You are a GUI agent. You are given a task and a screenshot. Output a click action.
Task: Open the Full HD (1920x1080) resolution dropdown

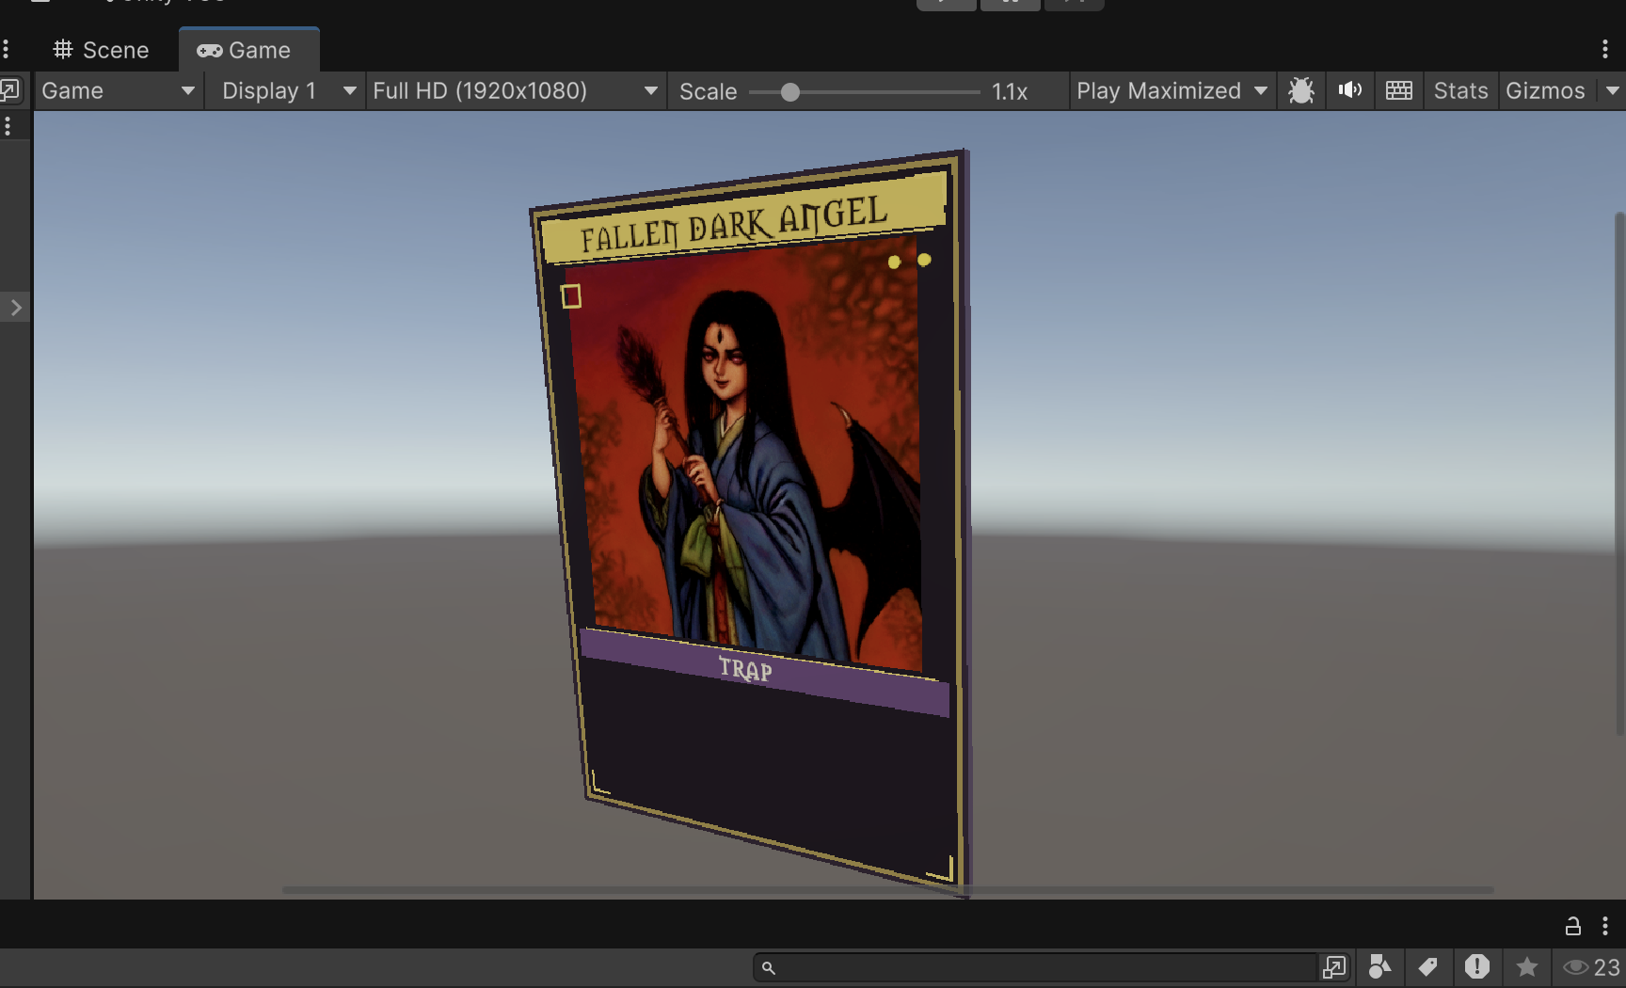[515, 91]
